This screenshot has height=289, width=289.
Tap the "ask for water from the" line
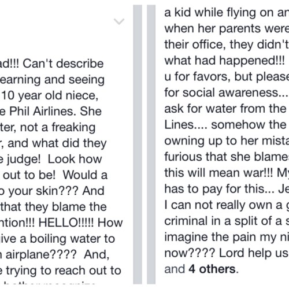pyautogui.click(x=225, y=109)
